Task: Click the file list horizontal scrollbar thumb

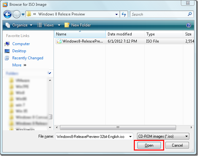Action: click(x=118, y=128)
